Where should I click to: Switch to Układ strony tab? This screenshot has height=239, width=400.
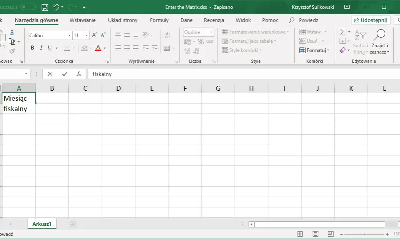[123, 20]
